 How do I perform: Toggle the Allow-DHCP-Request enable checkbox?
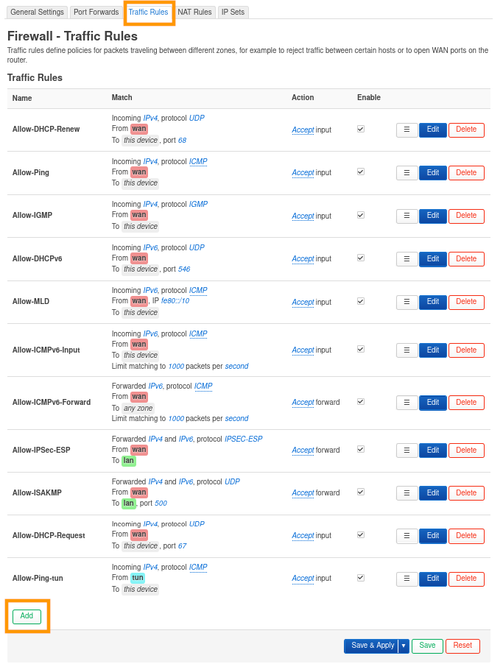[361, 534]
